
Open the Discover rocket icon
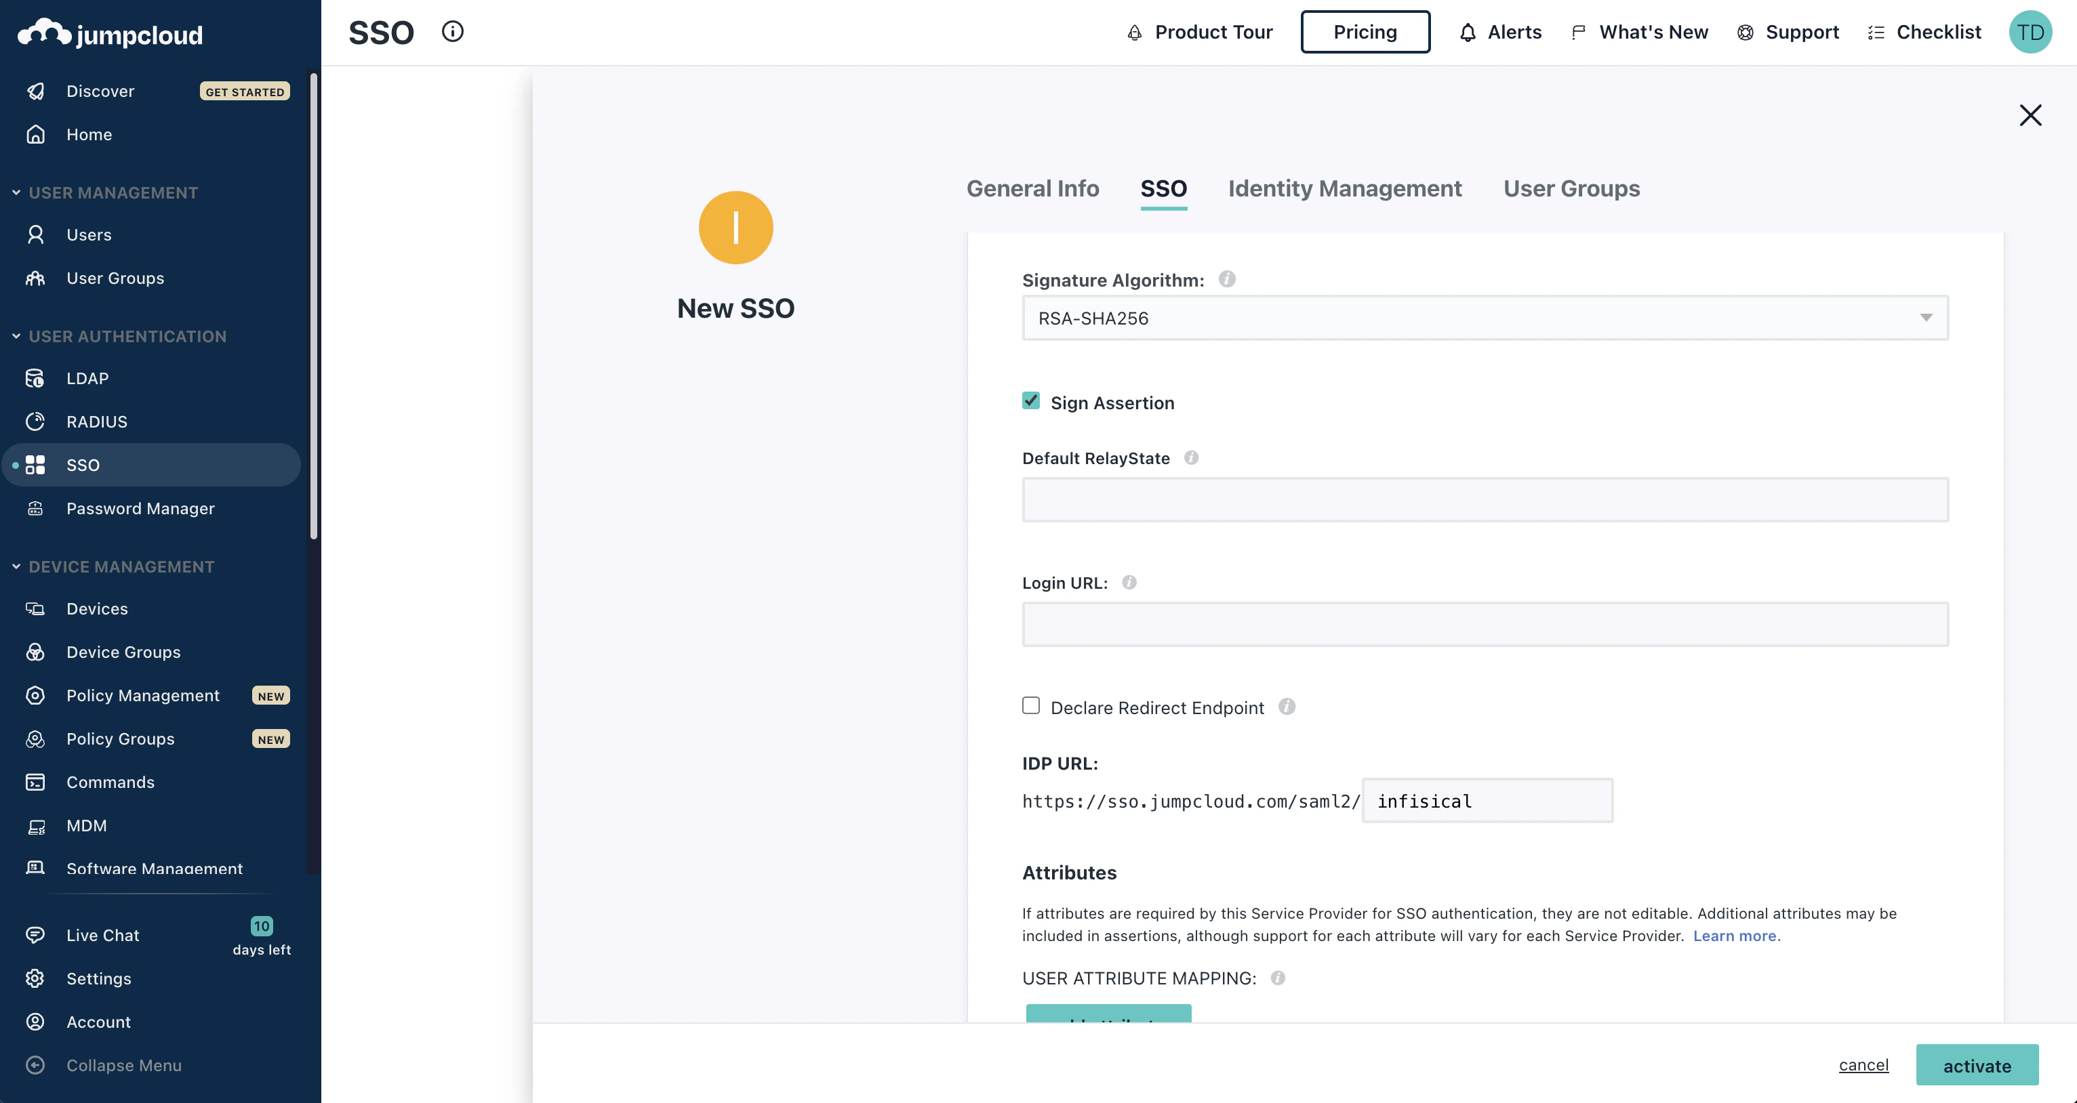35,91
